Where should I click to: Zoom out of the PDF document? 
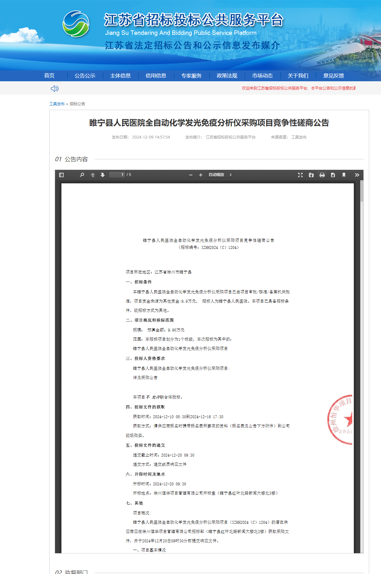191,175
